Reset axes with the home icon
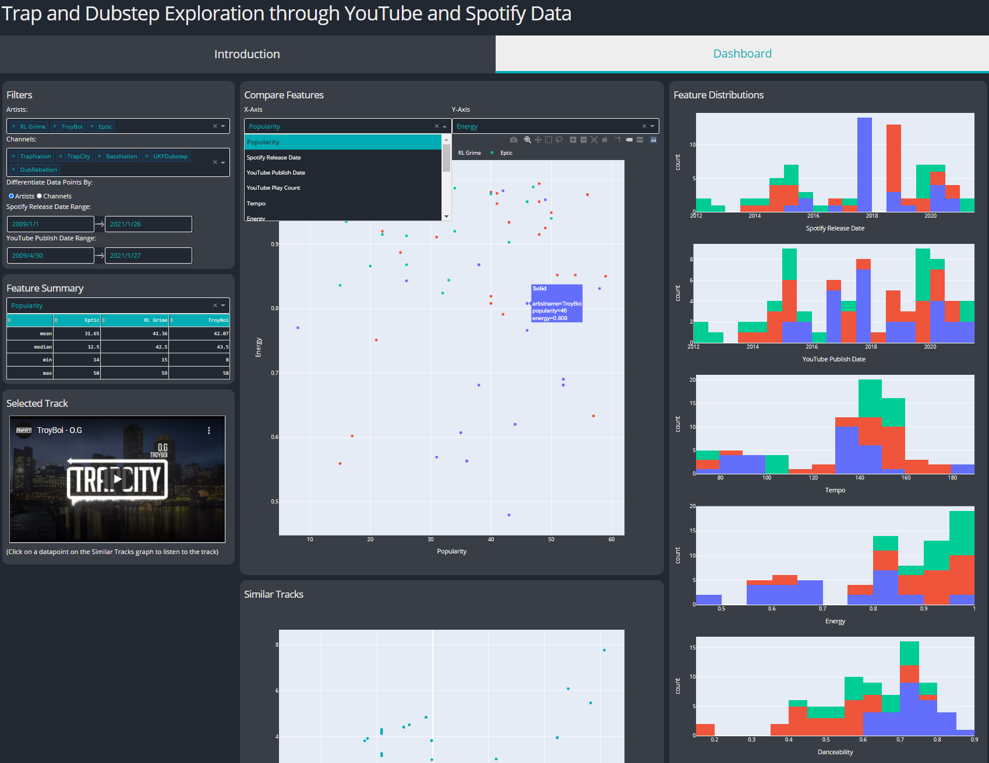This screenshot has width=989, height=763. click(x=605, y=140)
